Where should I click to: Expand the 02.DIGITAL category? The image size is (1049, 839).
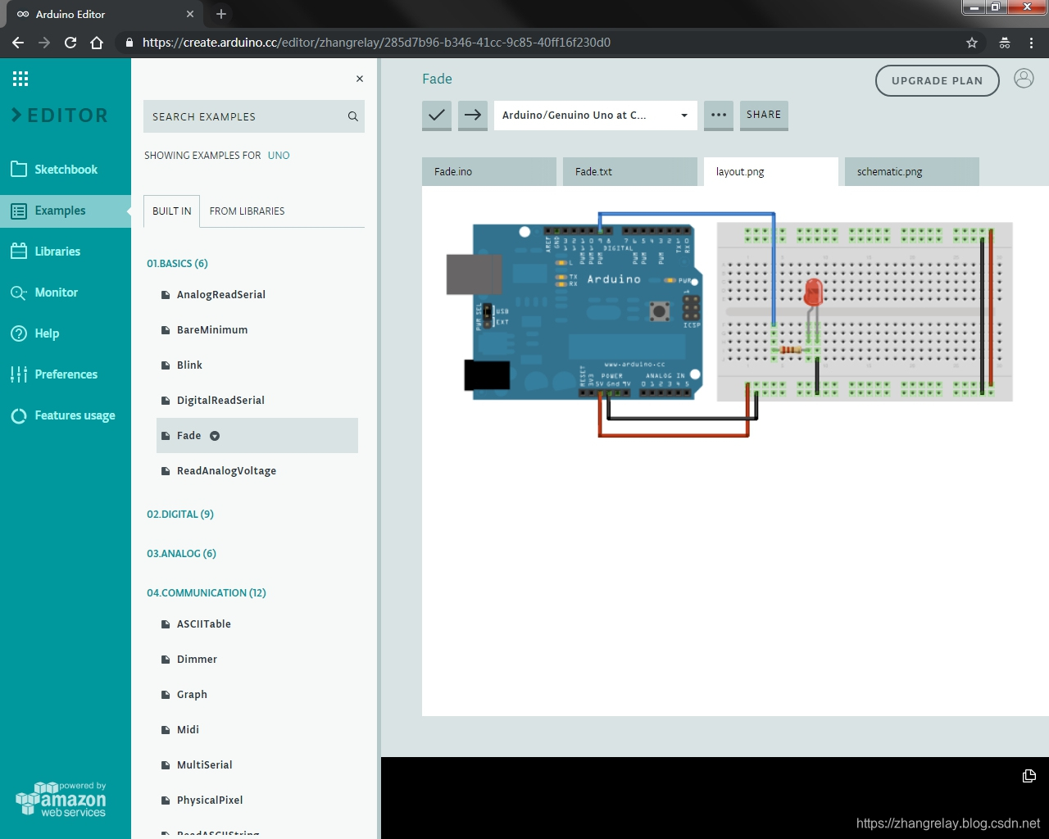point(180,514)
